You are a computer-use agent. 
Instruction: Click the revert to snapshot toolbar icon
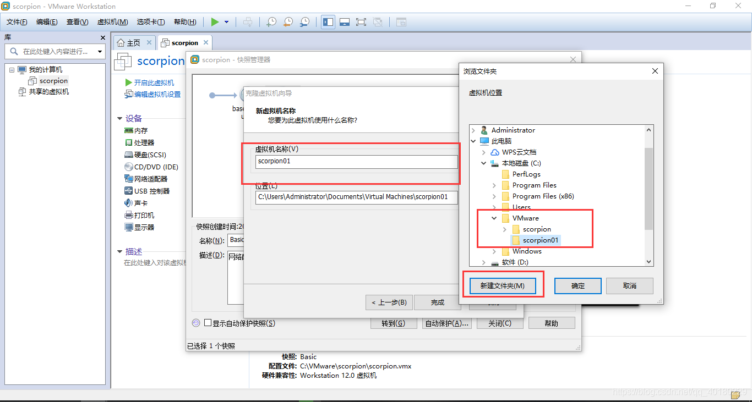288,22
